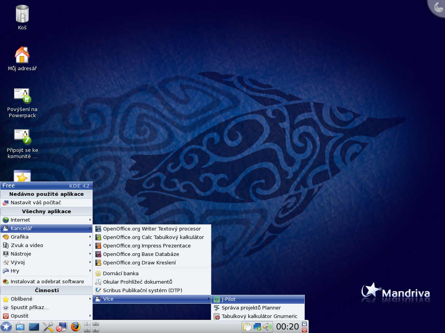Open Nastavit váš počítač recent application
Image resolution: width=445 pixels, height=333 pixels.
click(x=46, y=202)
